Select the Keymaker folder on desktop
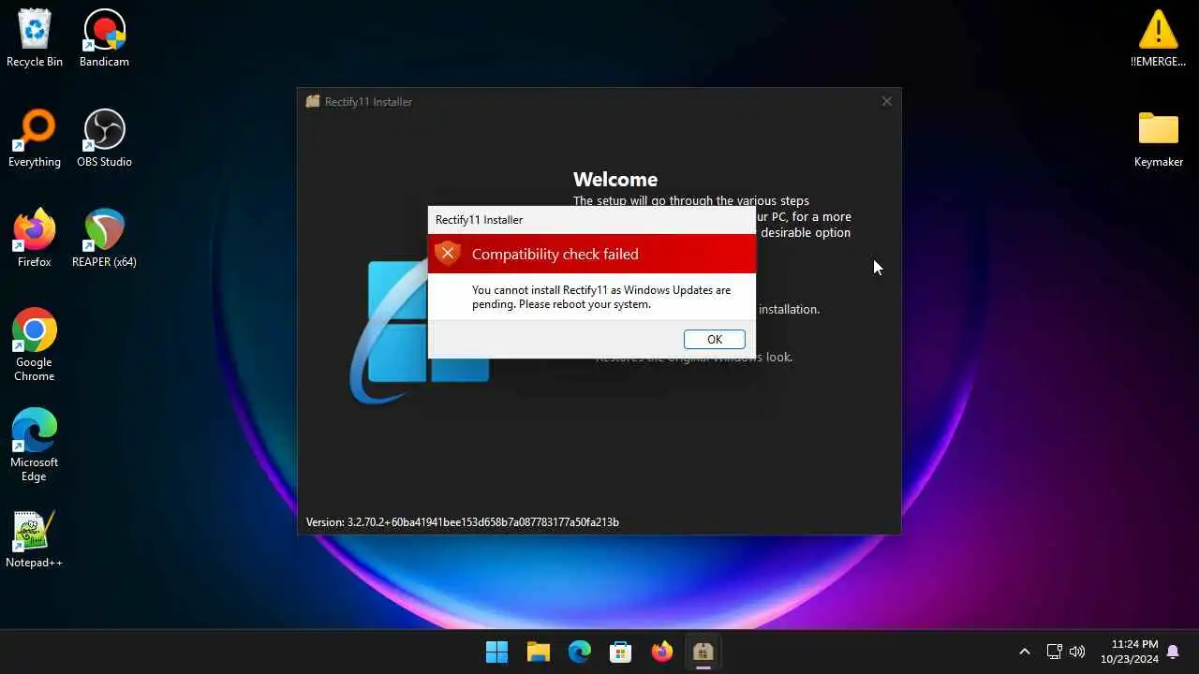This screenshot has width=1199, height=674. pyautogui.click(x=1159, y=139)
